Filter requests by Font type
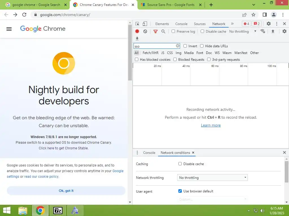Viewport: 289px width, 216px height. coord(200,53)
